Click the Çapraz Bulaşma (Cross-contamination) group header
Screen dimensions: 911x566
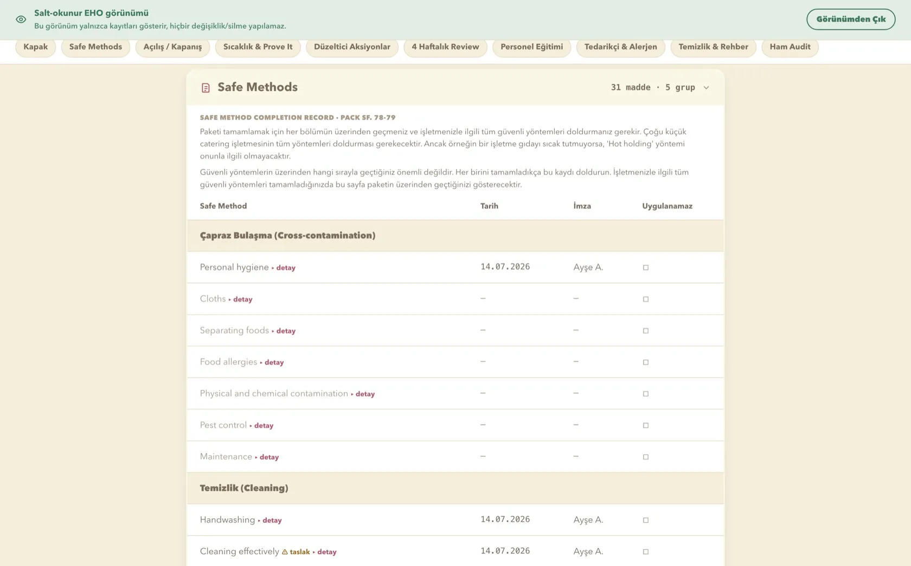455,236
